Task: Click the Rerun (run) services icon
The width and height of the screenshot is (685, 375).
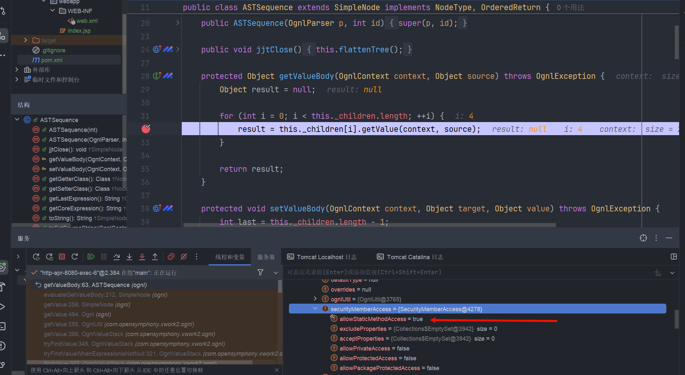Action: click(36, 257)
